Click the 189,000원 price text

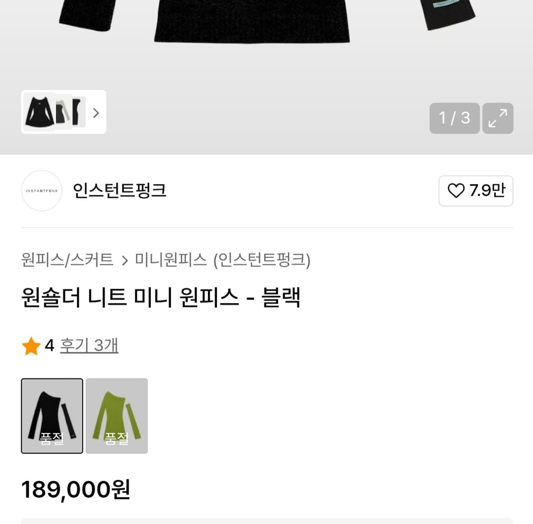76,489
